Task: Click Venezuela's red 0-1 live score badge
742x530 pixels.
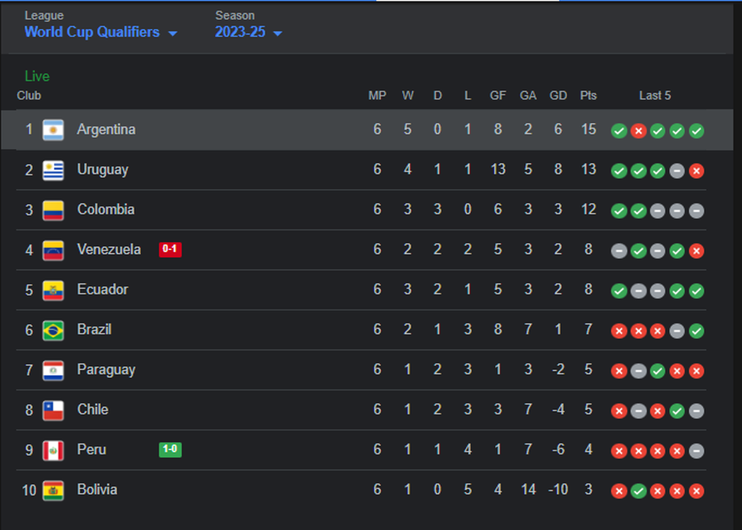Action: click(170, 250)
